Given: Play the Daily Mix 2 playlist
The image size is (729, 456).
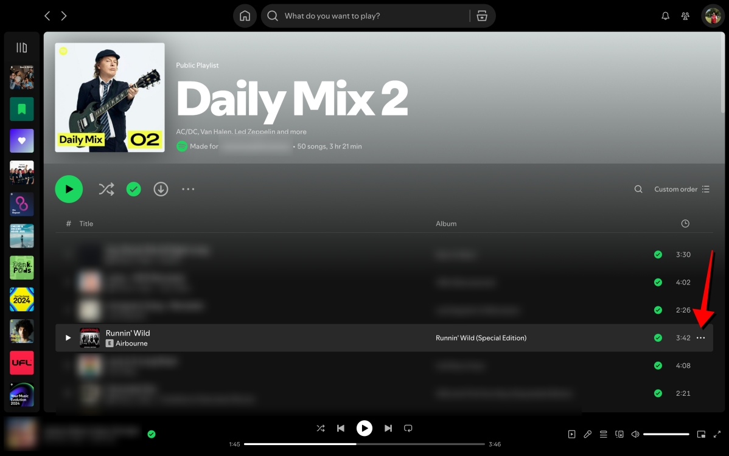Looking at the screenshot, I should click(x=69, y=189).
